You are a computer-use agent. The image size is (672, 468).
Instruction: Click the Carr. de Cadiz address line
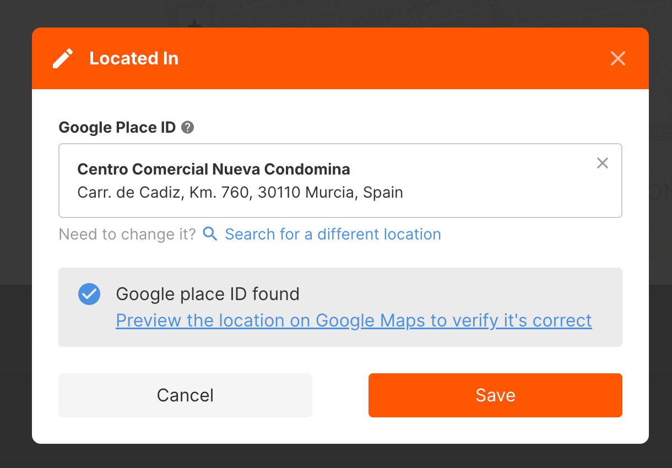tap(240, 193)
